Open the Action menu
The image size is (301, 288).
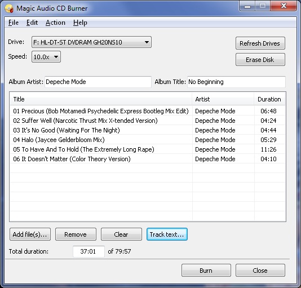[55, 23]
